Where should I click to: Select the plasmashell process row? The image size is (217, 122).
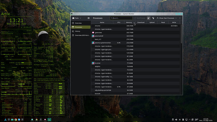136,36
